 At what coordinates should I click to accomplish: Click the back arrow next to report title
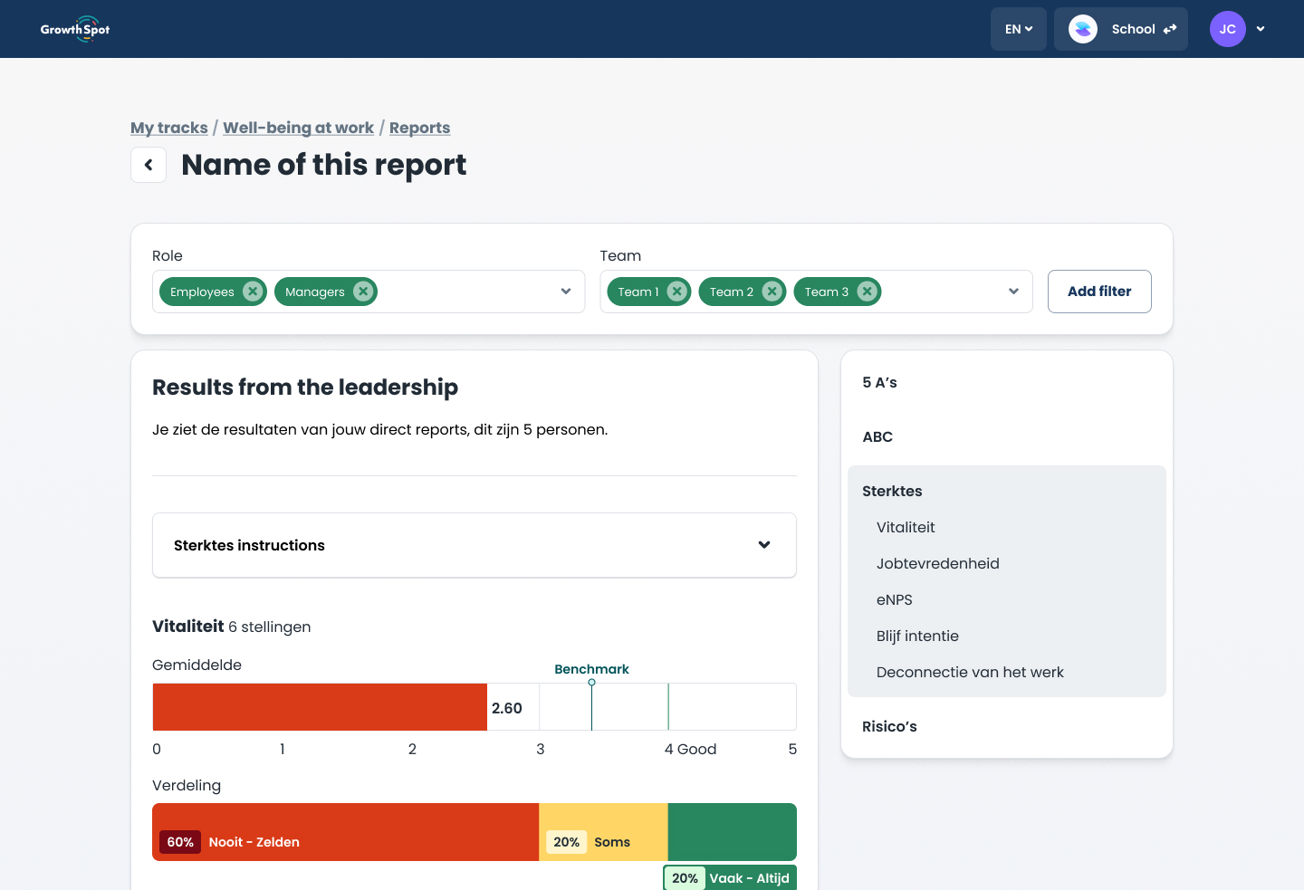pyautogui.click(x=149, y=164)
